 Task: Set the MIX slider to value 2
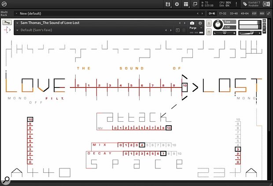[x=131, y=145]
